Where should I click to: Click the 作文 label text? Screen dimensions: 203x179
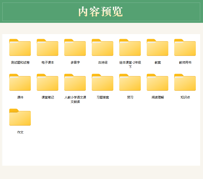(20, 132)
